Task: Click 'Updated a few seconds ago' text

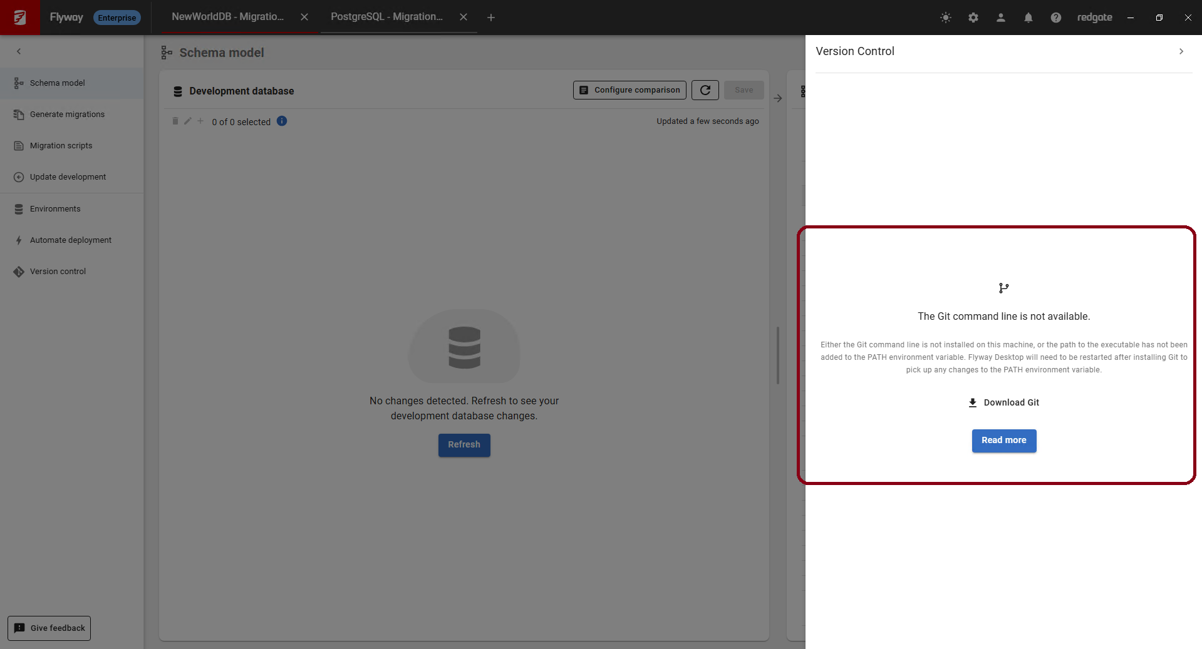Action: [708, 121]
